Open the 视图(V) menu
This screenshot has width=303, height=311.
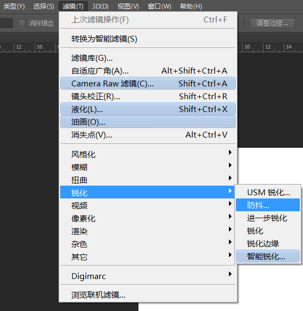click(x=128, y=6)
